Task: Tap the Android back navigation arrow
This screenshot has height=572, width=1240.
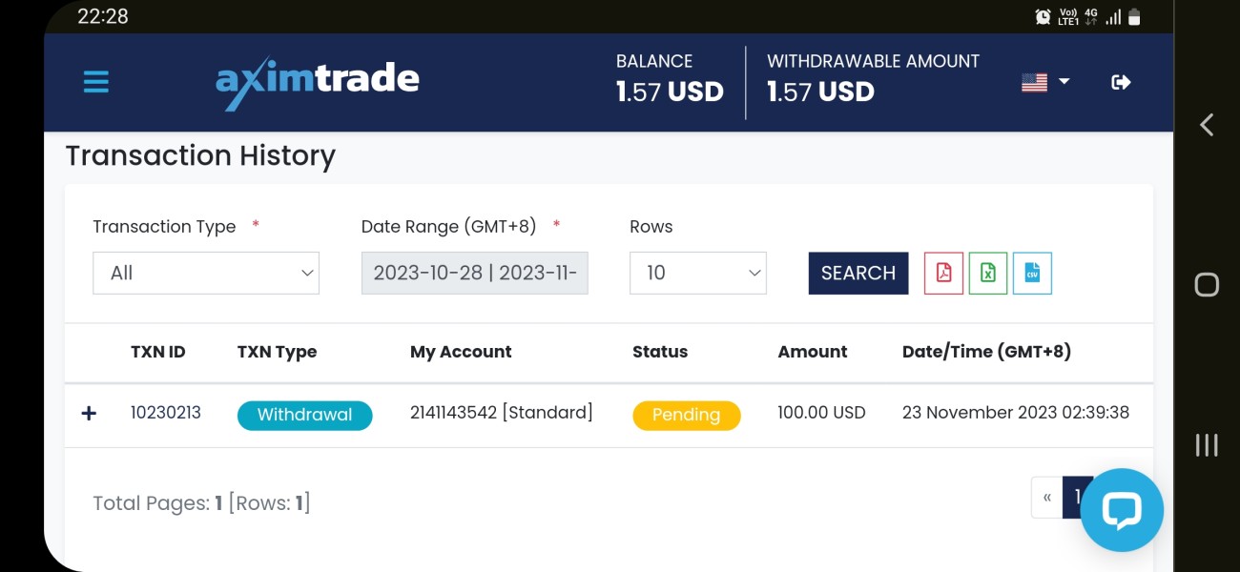Action: (1207, 125)
